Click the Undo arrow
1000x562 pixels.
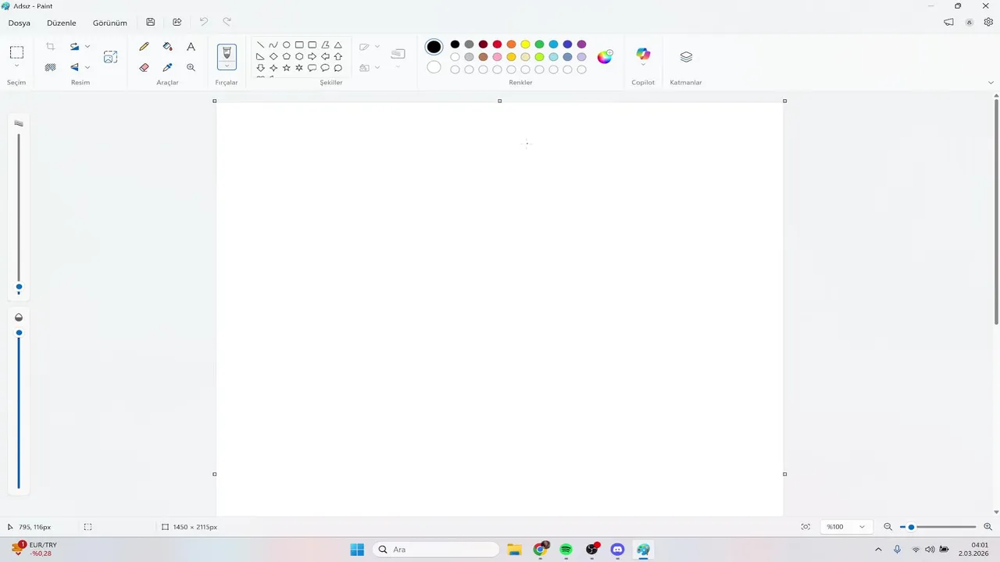pos(204,22)
